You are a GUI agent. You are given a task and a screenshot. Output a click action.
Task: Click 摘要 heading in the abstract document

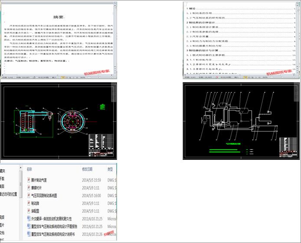[59, 17]
